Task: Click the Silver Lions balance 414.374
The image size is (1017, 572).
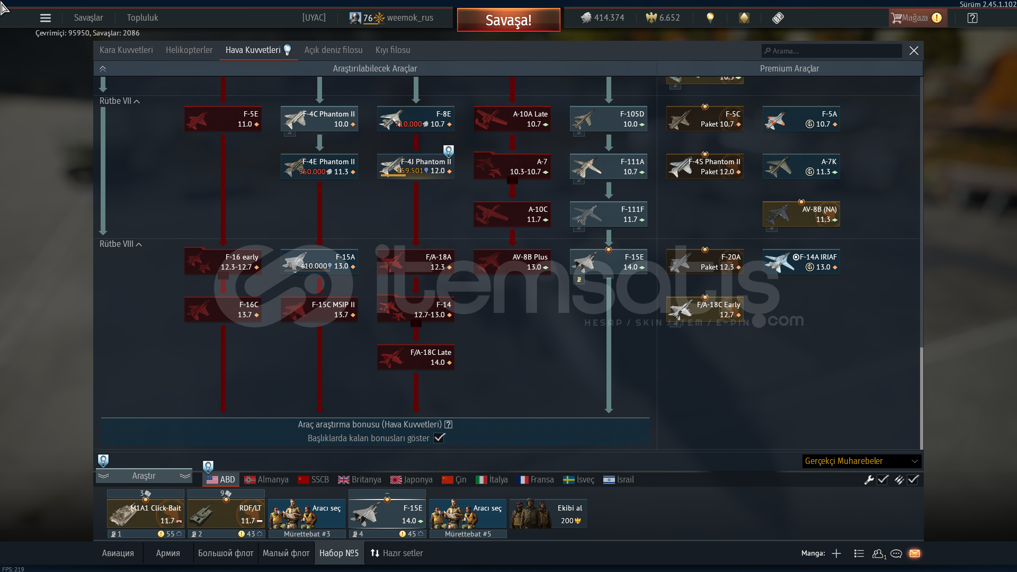Action: [x=602, y=17]
